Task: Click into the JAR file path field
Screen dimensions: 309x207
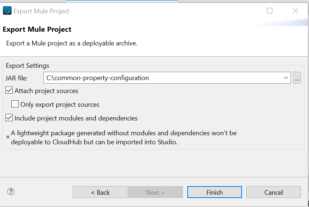Action: [x=163, y=78]
